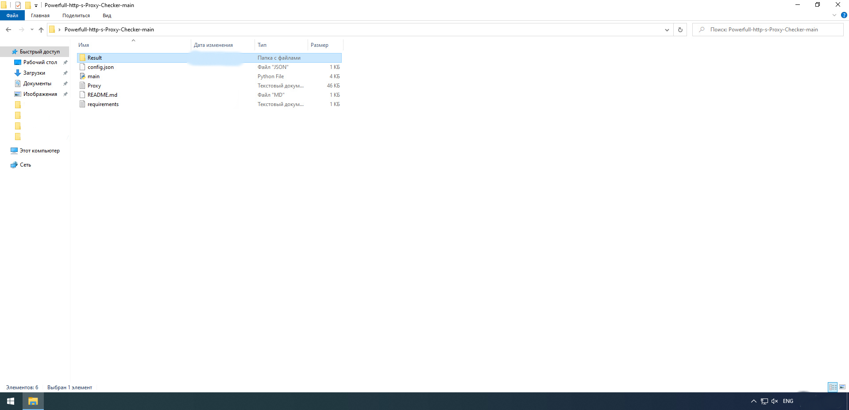The image size is (849, 410).
Task: Select the main Python file icon
Action: click(x=82, y=76)
